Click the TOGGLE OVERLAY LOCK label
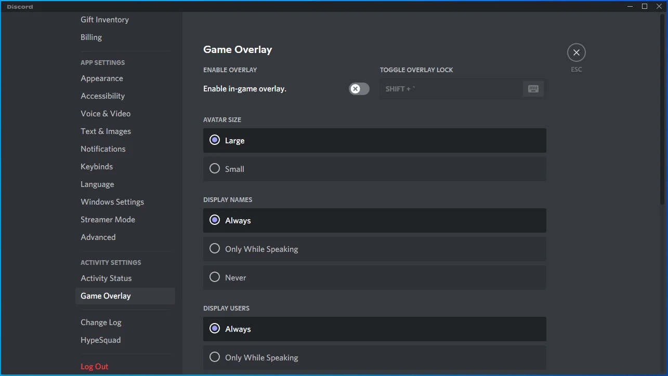The width and height of the screenshot is (668, 376). tap(416, 70)
